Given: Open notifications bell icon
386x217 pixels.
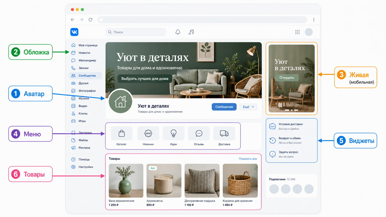Looking at the screenshot, I should [178, 32].
